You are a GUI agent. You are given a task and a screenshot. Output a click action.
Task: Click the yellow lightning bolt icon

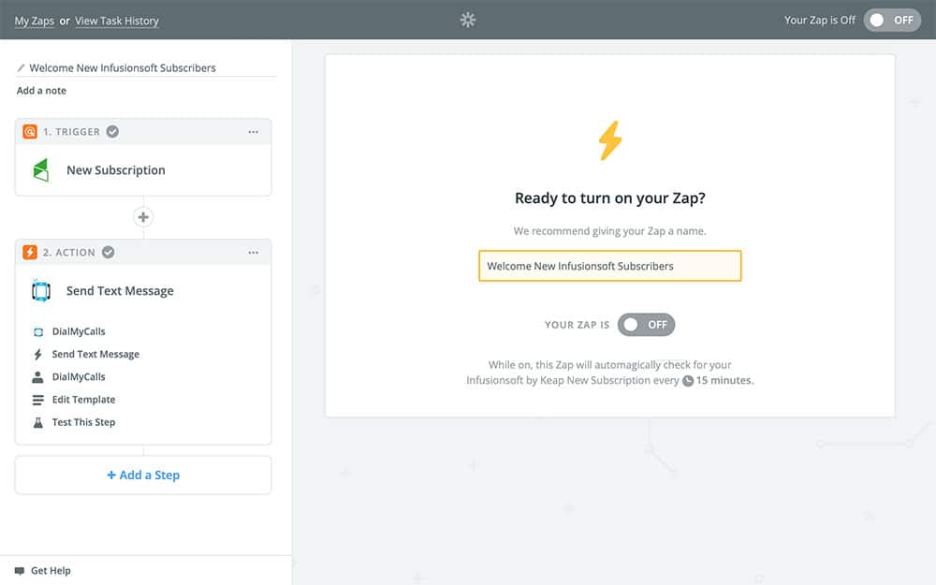click(x=609, y=140)
